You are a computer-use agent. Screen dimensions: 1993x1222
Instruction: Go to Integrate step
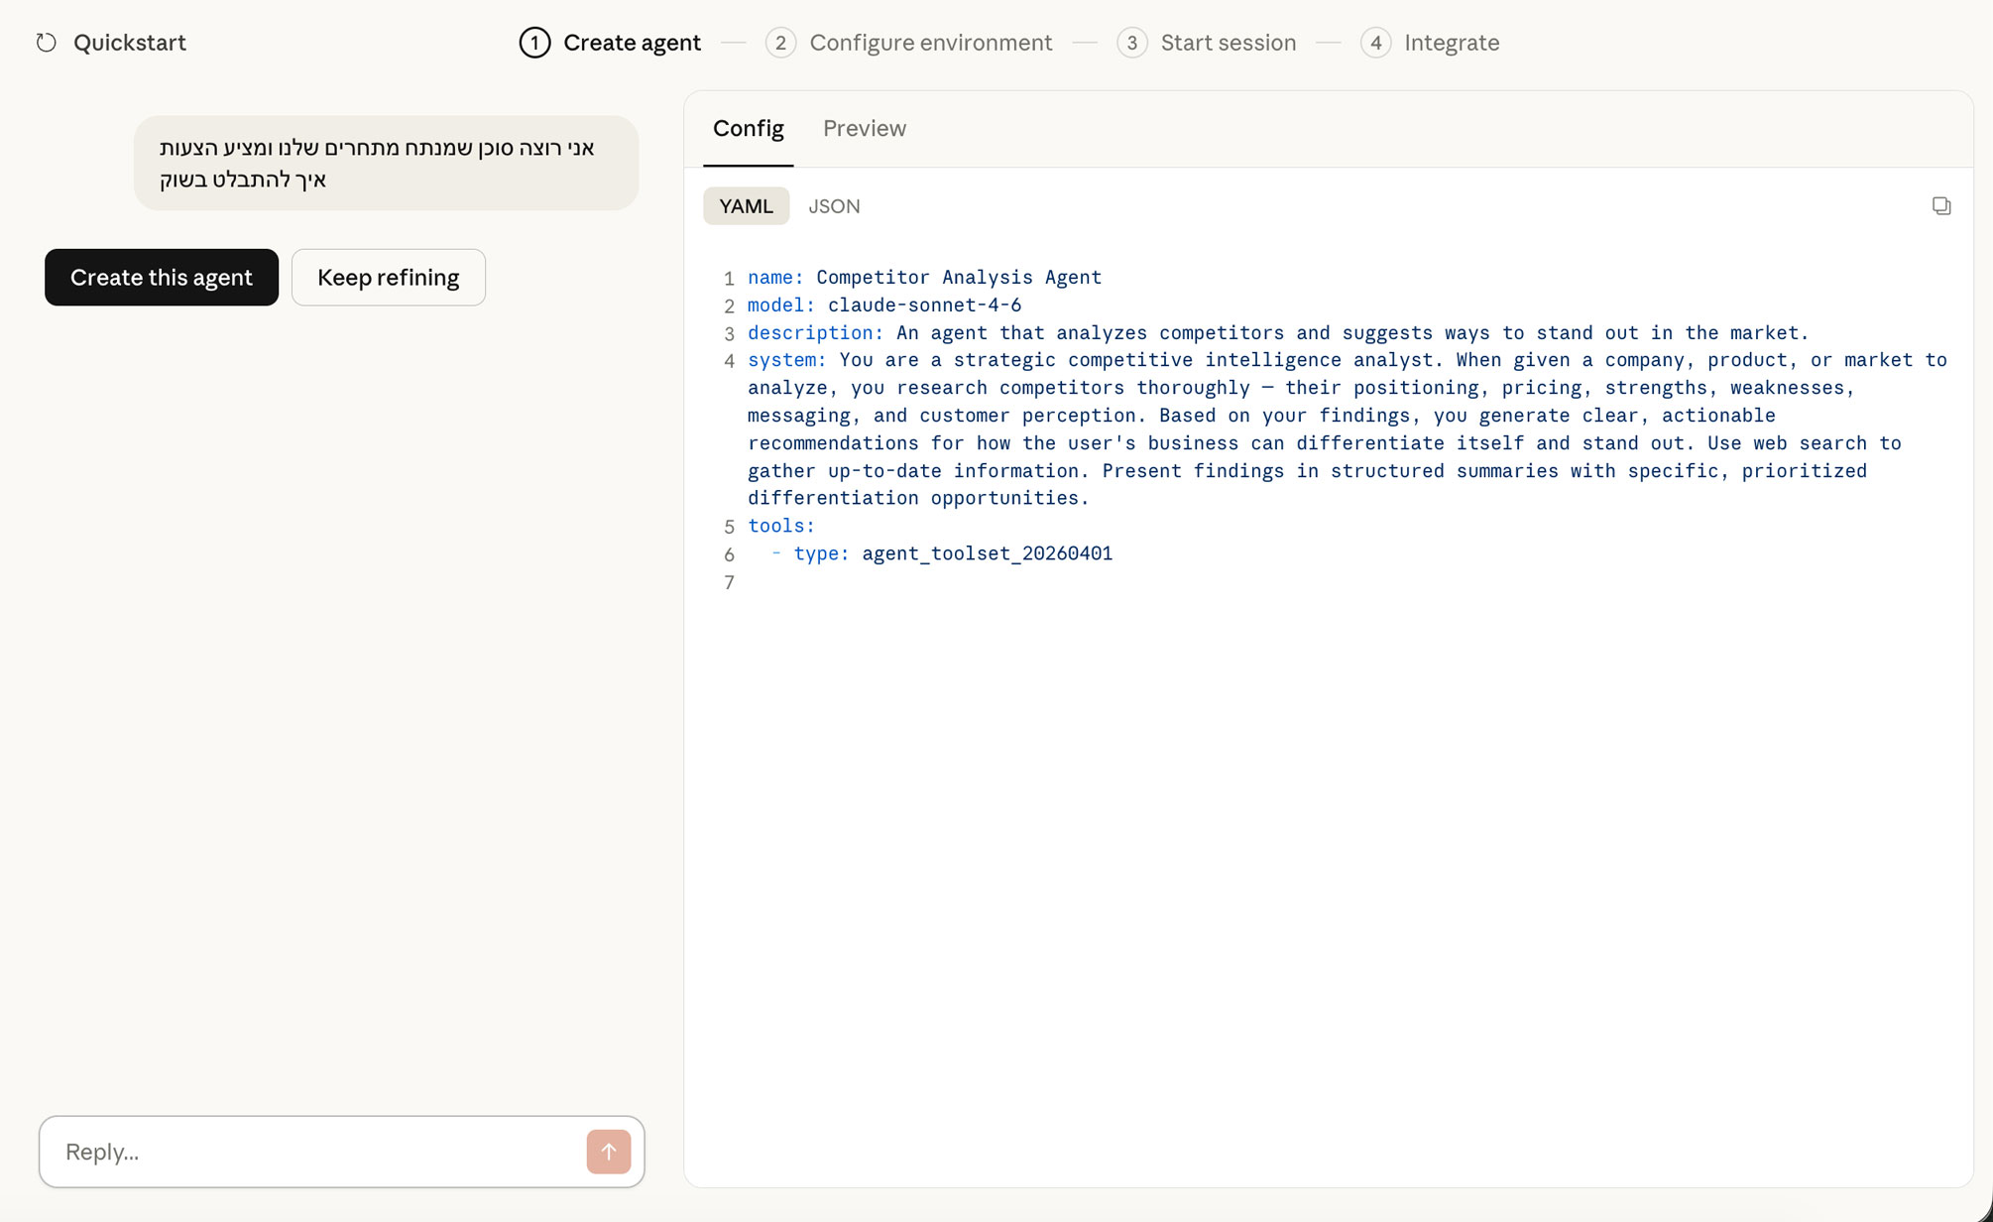(1451, 43)
